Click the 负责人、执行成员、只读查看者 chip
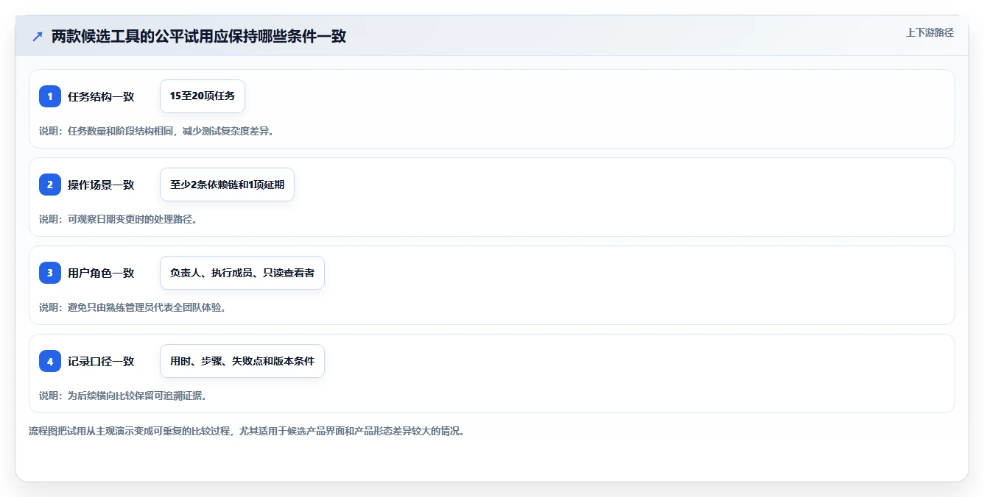Viewport: 984px width, 497px height. pyautogui.click(x=242, y=273)
